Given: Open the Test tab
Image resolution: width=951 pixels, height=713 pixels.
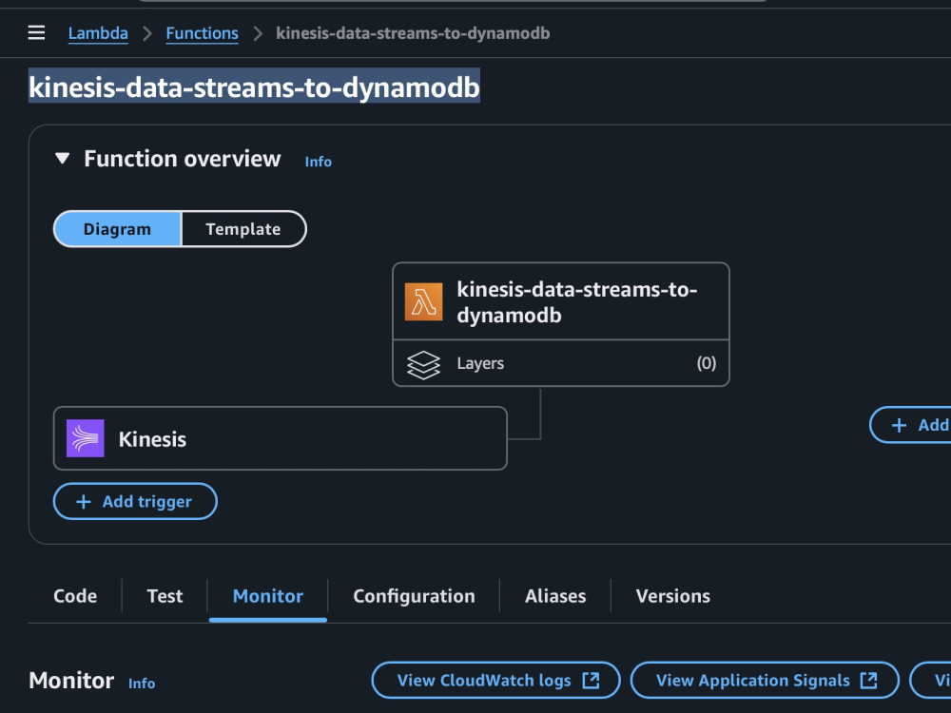Looking at the screenshot, I should (165, 596).
